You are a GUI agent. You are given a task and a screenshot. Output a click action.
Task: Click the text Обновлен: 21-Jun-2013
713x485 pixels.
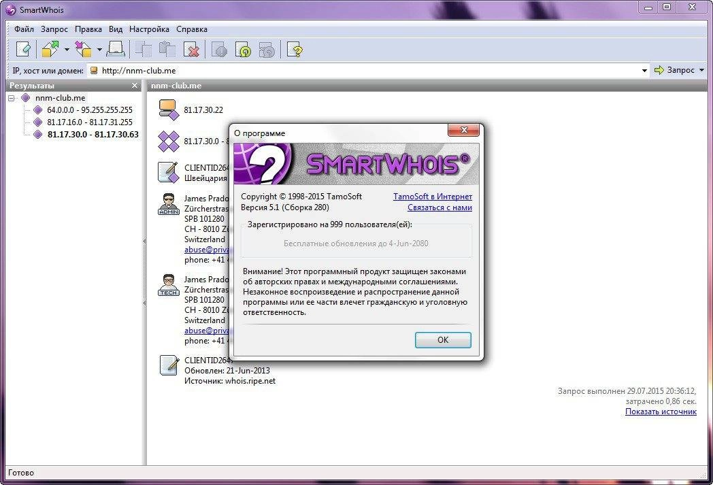pos(227,371)
